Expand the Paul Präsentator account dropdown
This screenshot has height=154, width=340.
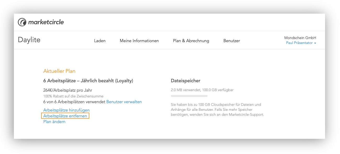pos(301,43)
